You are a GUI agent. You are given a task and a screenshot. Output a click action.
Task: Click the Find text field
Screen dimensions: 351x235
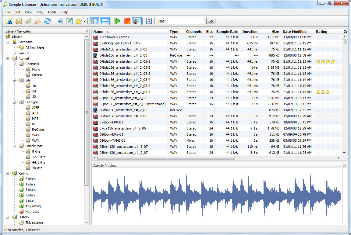186,21
